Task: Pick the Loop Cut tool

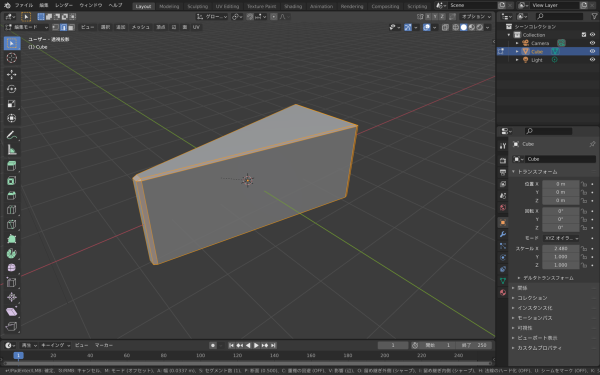Action: [x=12, y=209]
